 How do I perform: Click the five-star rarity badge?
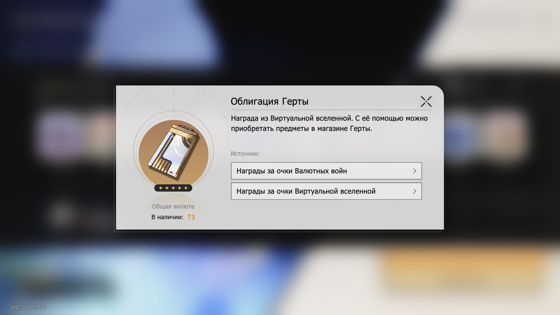[173, 188]
